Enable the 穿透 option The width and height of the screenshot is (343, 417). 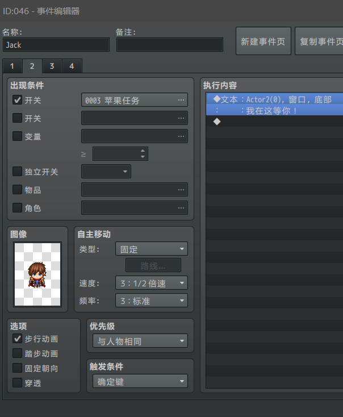tap(17, 383)
